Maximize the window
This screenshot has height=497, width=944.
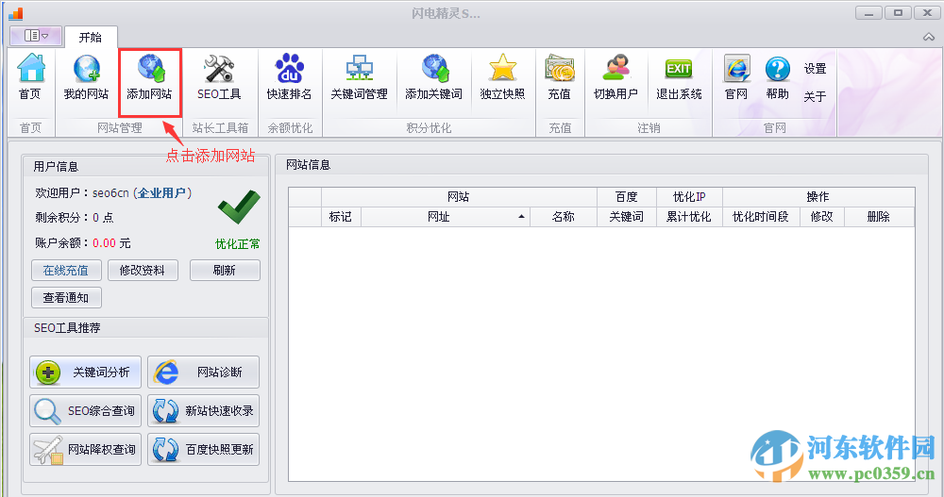coord(899,12)
